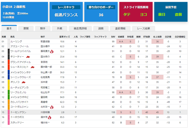189x129 pixels.
Task: Click 仕上指数 value 45 in row 15
Action: 157,112
